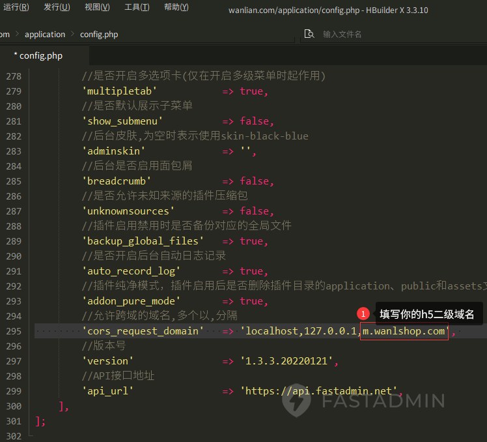Click the true value of addon_pure_mode
Image resolution: width=487 pixels, height=442 pixels.
(x=251, y=301)
